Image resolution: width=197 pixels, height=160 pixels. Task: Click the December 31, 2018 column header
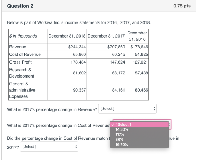67,36
